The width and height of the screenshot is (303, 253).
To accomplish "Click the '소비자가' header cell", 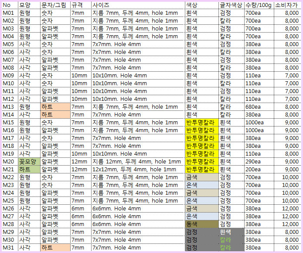I will (287, 5).
